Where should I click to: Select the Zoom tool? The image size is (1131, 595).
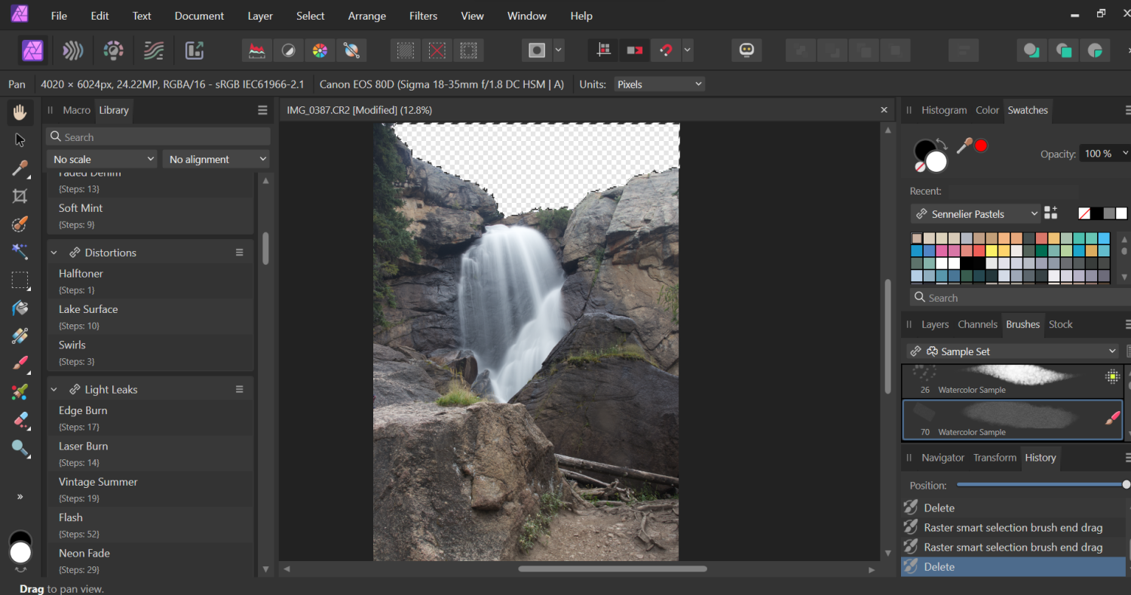[x=20, y=449]
